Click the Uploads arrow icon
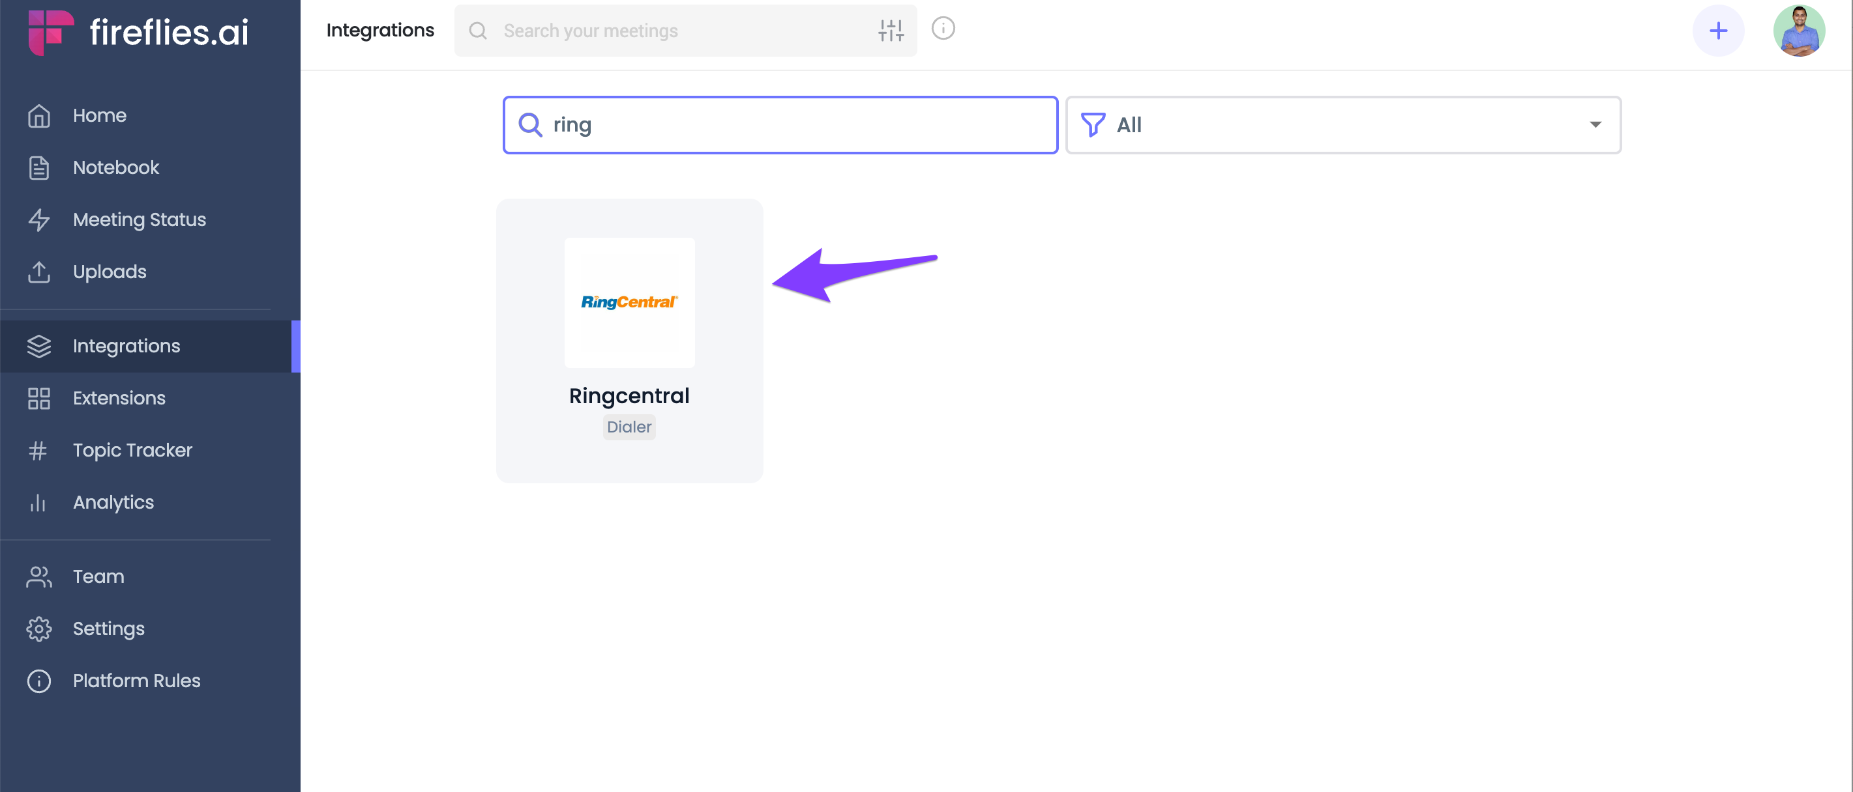The width and height of the screenshot is (1853, 792). tap(39, 272)
